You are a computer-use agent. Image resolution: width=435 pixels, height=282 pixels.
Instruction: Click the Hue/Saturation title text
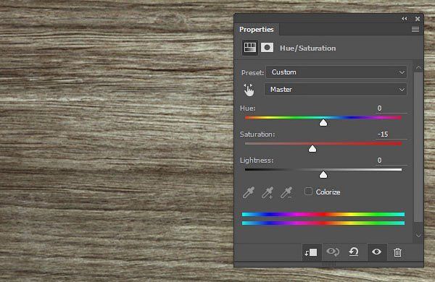tap(307, 48)
